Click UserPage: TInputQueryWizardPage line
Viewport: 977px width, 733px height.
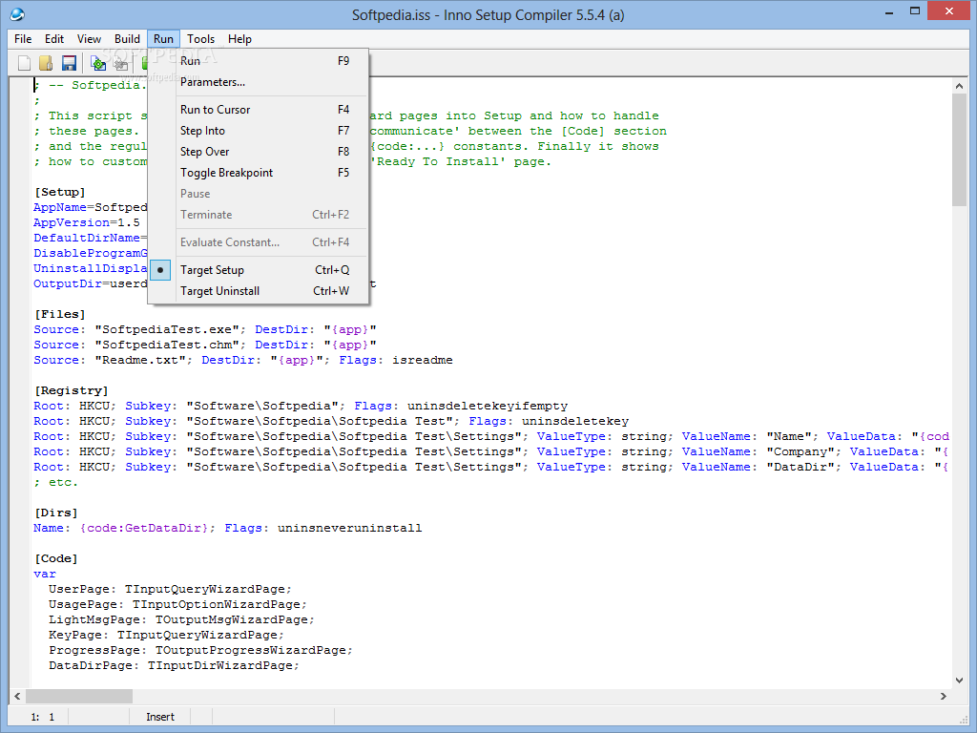(170, 589)
